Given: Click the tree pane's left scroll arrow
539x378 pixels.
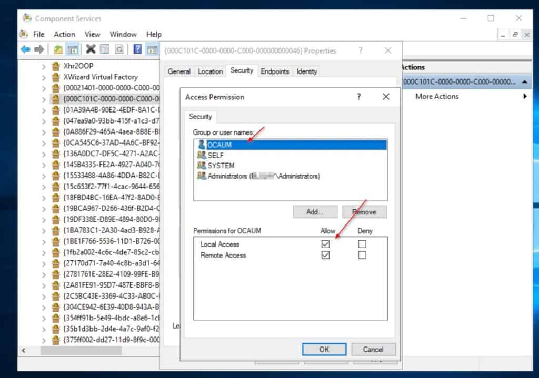Looking at the screenshot, I should (x=23, y=351).
